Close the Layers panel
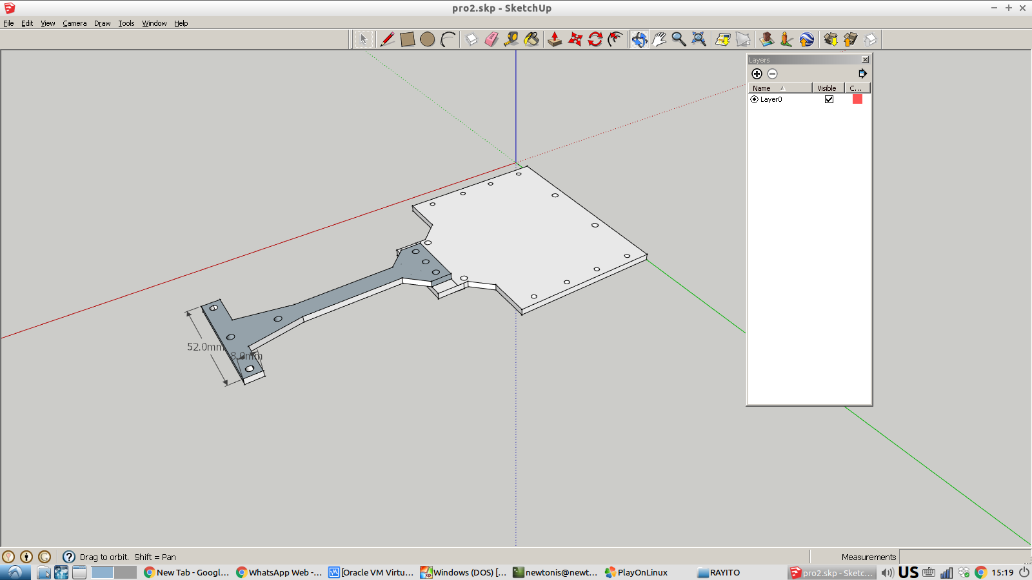The height and width of the screenshot is (580, 1032). (865, 60)
